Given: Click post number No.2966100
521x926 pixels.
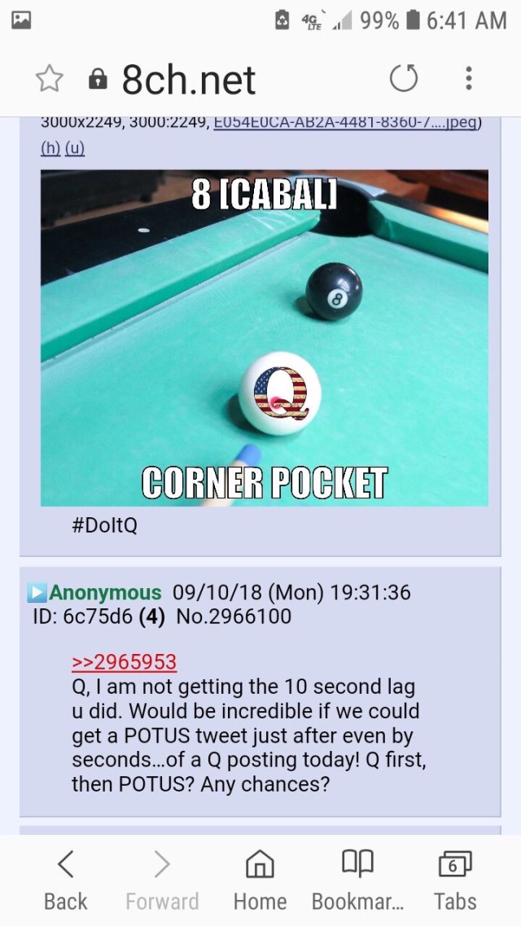Looking at the screenshot, I should point(234,617).
